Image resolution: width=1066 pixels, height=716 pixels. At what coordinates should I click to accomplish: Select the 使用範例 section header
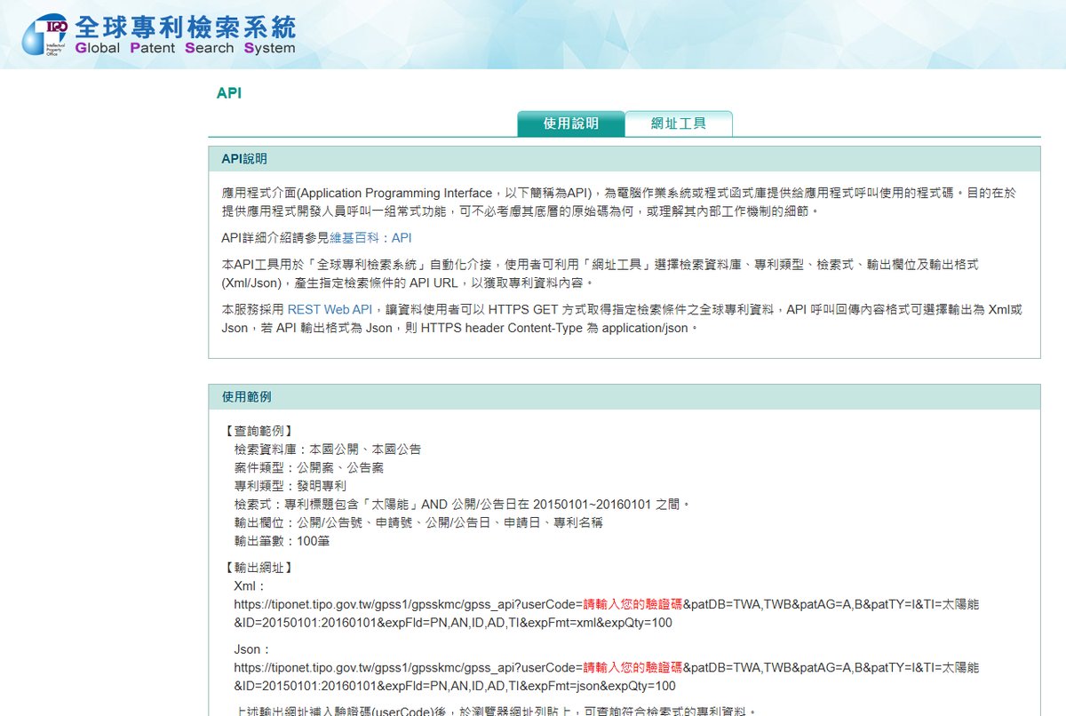[624, 396]
